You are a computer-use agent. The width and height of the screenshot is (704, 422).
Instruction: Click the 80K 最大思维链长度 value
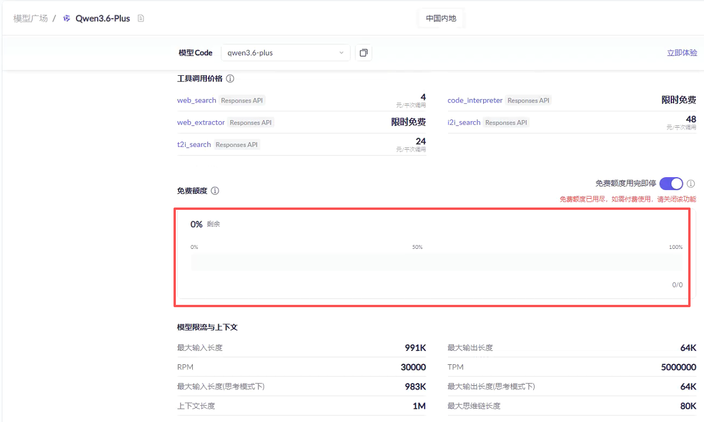[x=688, y=406]
